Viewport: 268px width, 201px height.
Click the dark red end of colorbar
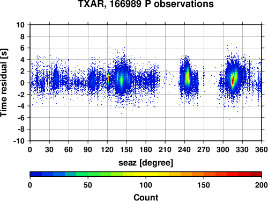[256, 174]
